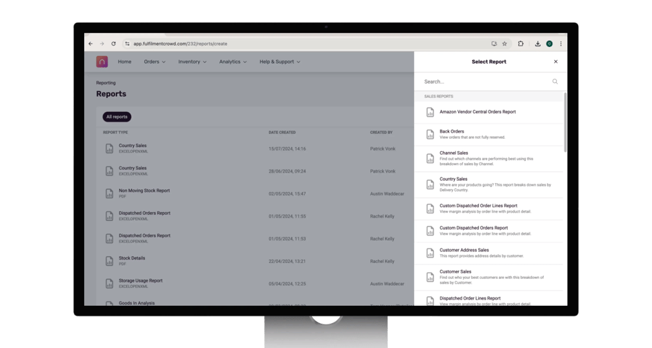Click the date 05/04/2024, 12:25
This screenshot has height=348, width=652.
tap(287, 284)
